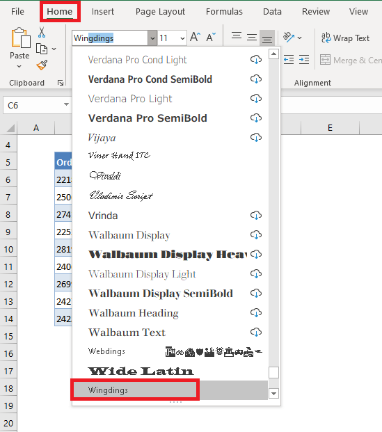382x432 pixels.
Task: Click the Increase Font Size icon
Action: tap(195, 37)
